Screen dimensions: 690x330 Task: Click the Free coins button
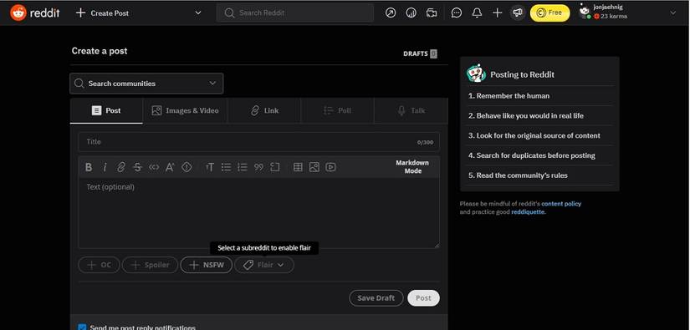point(549,13)
